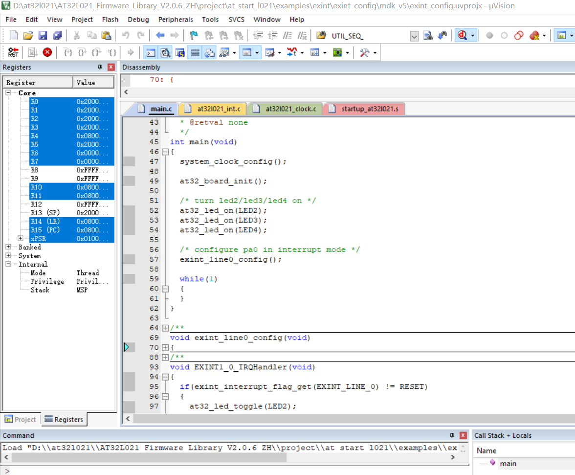
Task: Save all files icon
Action: tap(58, 36)
